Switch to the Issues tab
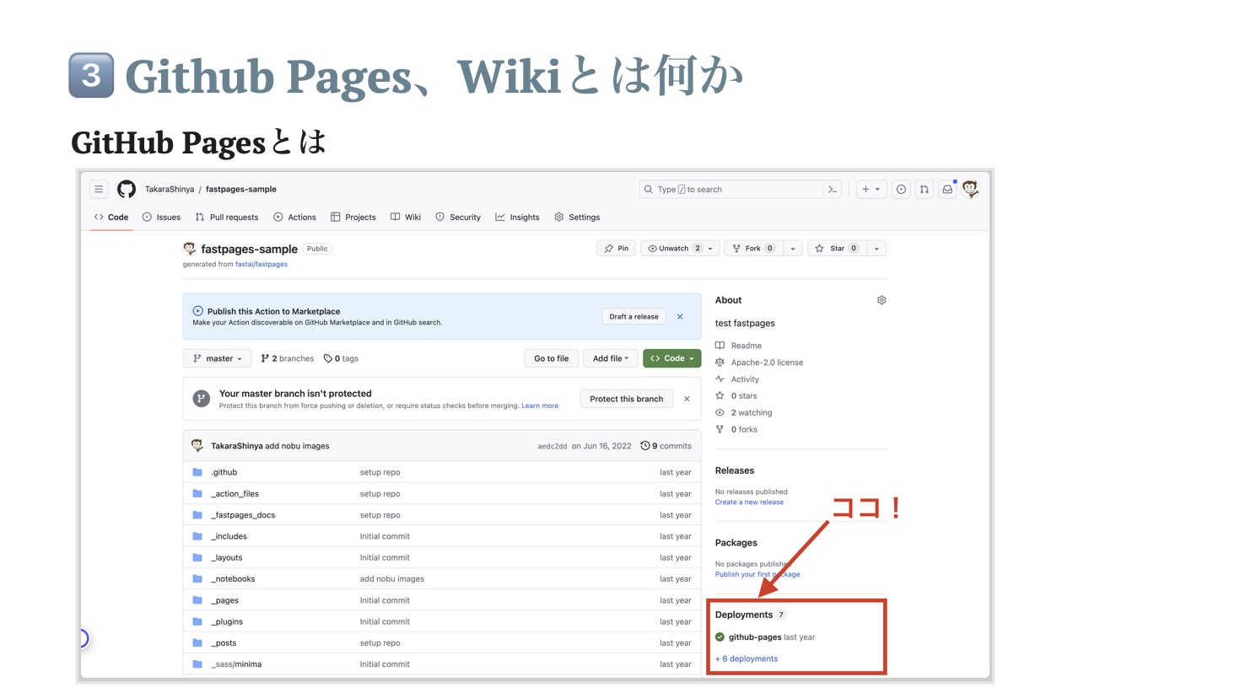The image size is (1240, 698). 161,217
